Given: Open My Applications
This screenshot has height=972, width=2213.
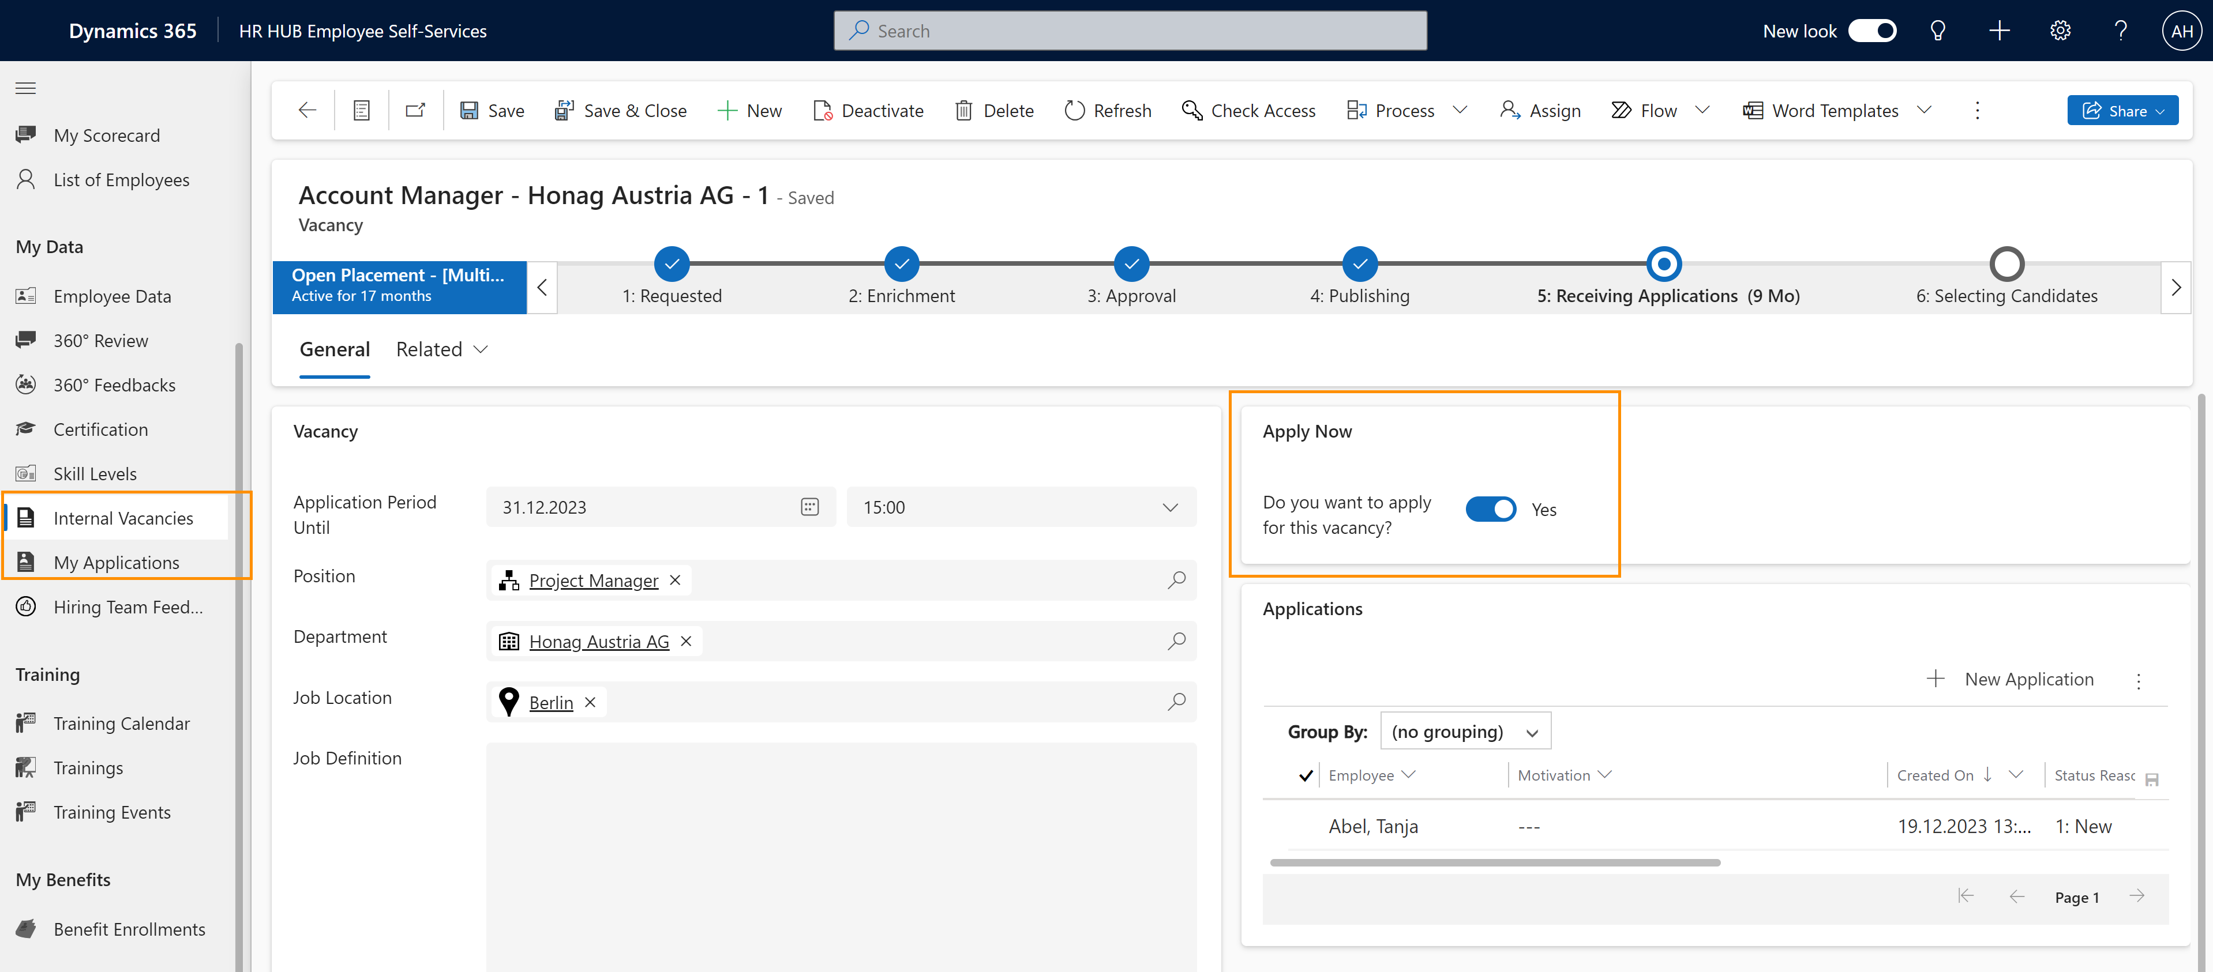Looking at the screenshot, I should (x=116, y=563).
